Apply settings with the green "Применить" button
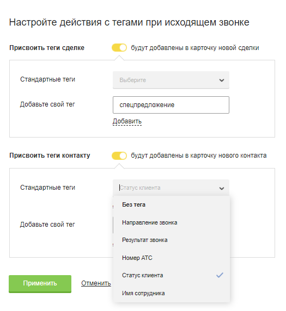286x311 pixels. click(40, 284)
